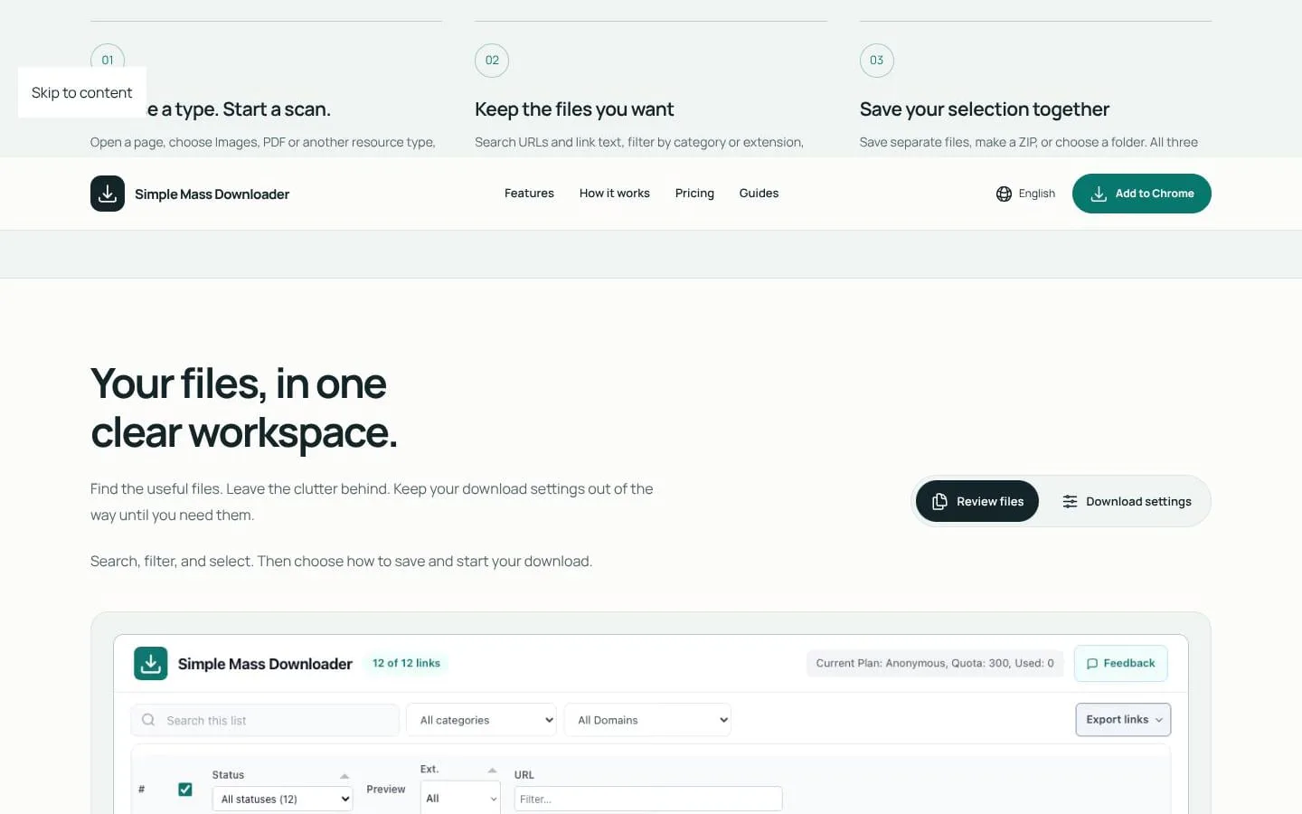
Task: Click the Guides navigation link
Action: (759, 194)
